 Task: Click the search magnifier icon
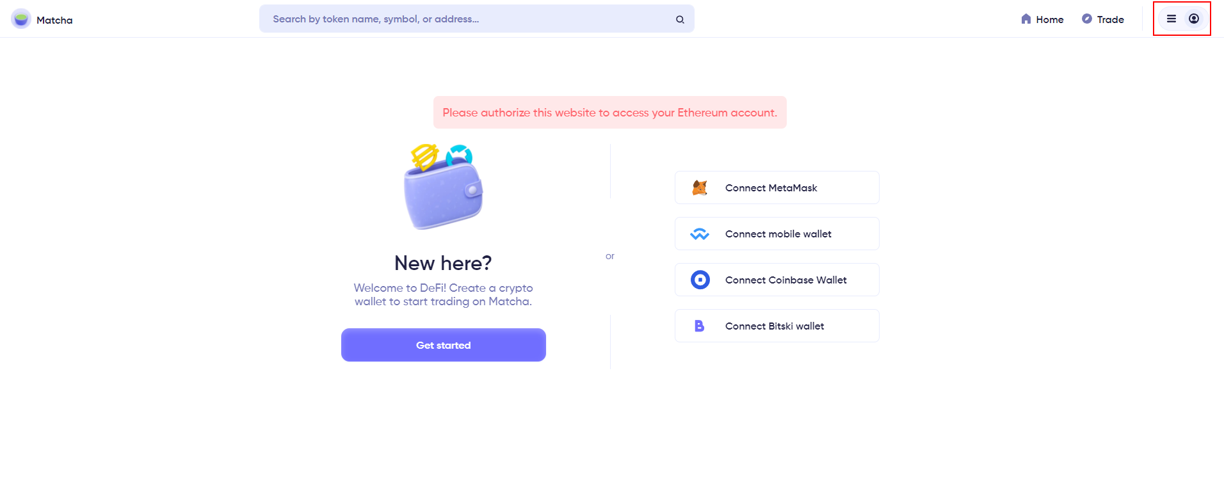point(680,19)
